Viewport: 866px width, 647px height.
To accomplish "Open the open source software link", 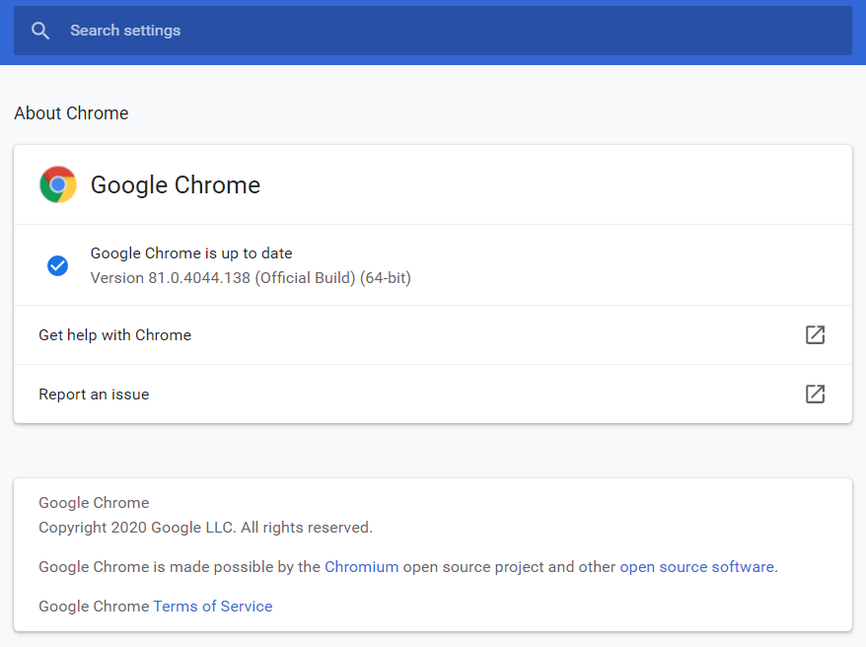I will (696, 567).
